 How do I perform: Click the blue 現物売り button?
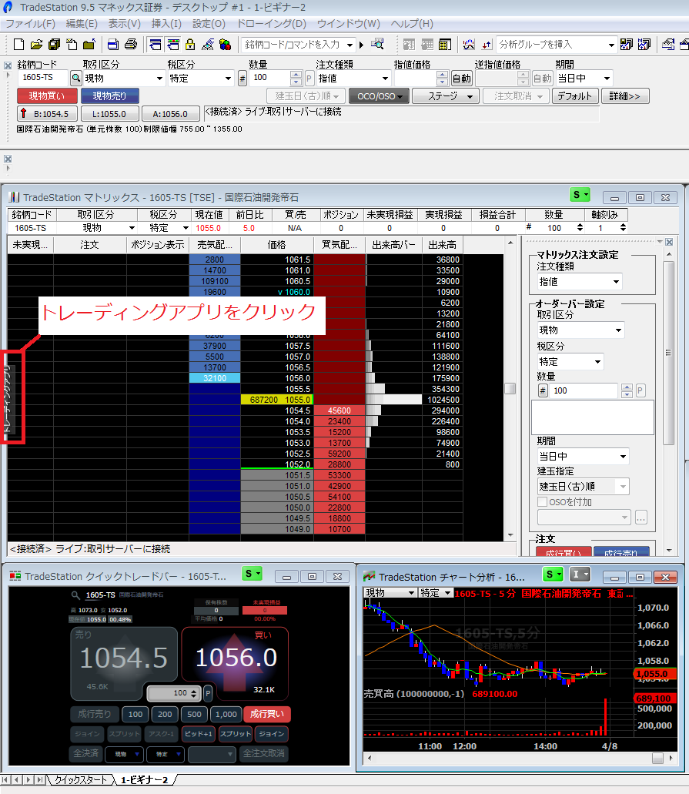coord(109,96)
